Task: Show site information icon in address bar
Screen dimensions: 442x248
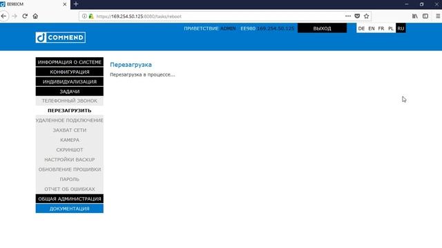Action: click(x=84, y=17)
